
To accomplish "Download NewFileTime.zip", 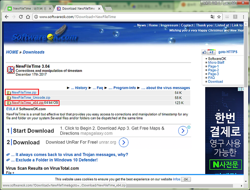I will (24, 92).
